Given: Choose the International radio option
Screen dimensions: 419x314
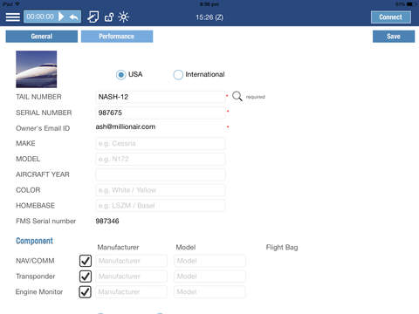Looking at the screenshot, I should (178, 75).
